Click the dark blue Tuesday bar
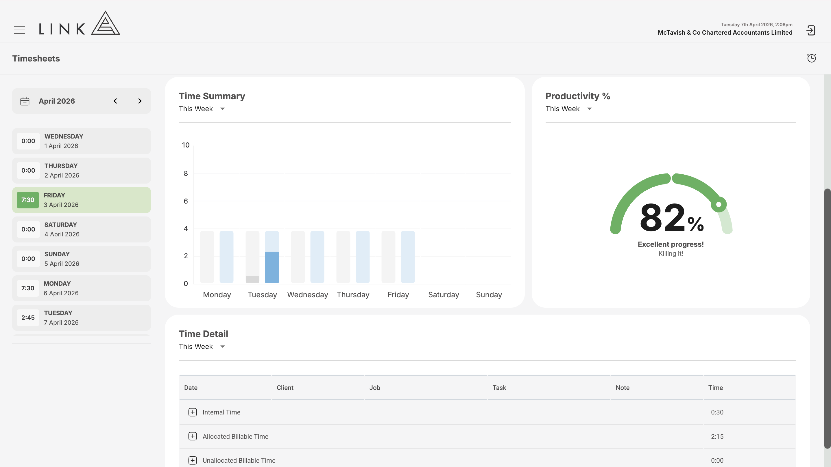 click(272, 267)
